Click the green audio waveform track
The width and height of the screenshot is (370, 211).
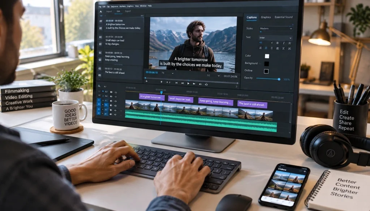[201, 120]
